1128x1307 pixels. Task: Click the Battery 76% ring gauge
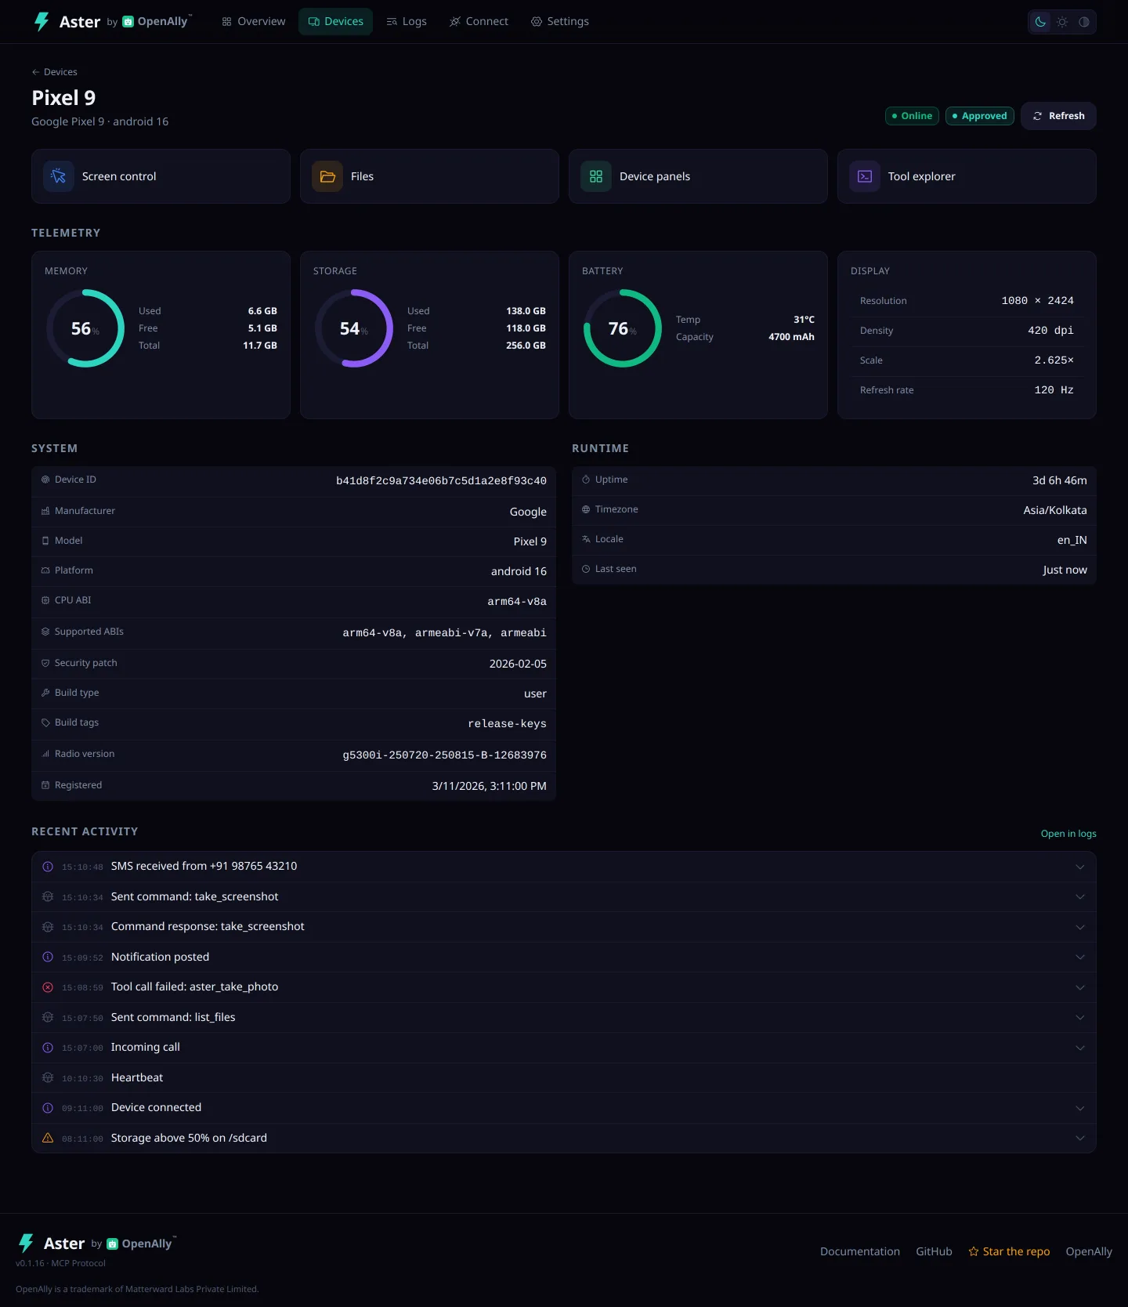point(623,328)
